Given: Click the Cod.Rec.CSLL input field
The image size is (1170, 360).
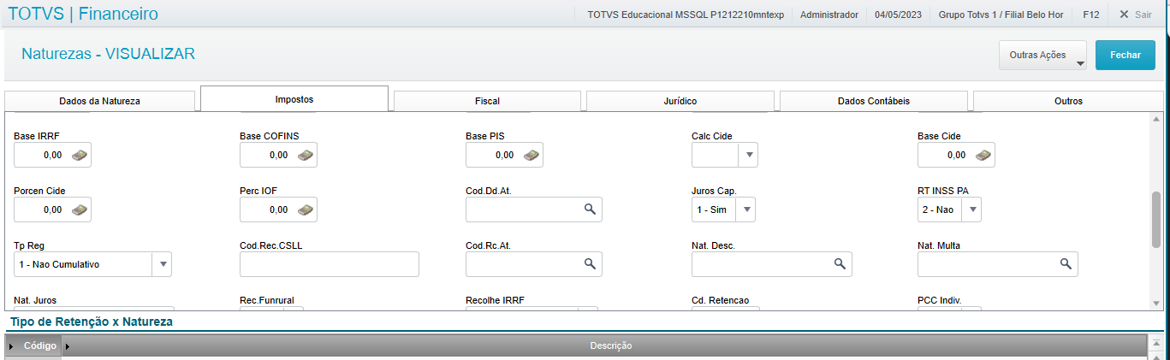Looking at the screenshot, I should tap(330, 264).
